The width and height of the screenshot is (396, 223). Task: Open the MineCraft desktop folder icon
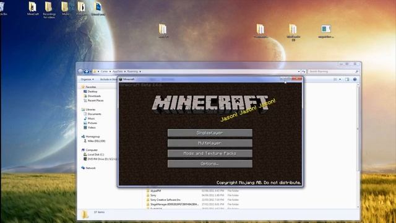pyautogui.click(x=33, y=9)
